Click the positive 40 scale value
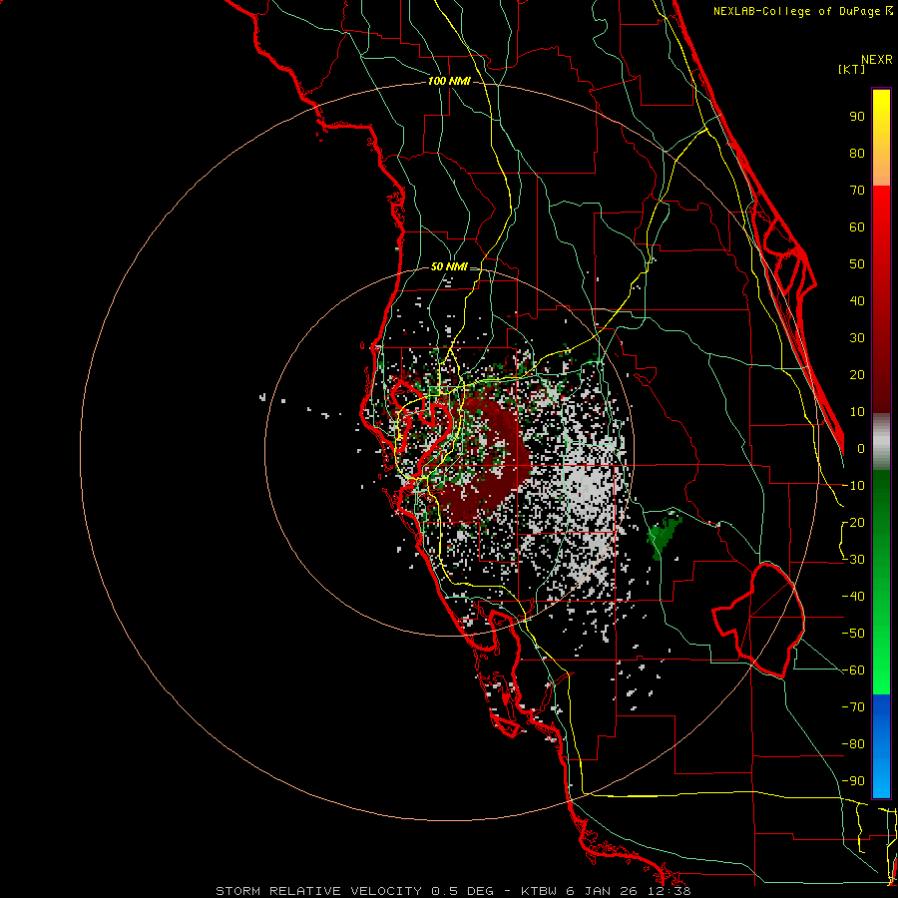Image resolution: width=898 pixels, height=898 pixels. [x=857, y=301]
